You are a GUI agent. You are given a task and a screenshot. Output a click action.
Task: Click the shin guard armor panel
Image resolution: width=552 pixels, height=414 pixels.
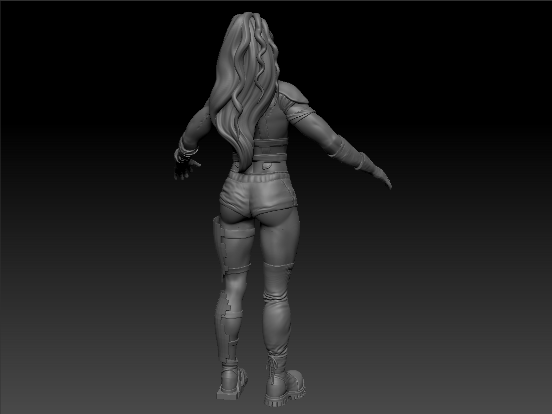pyautogui.click(x=222, y=326)
